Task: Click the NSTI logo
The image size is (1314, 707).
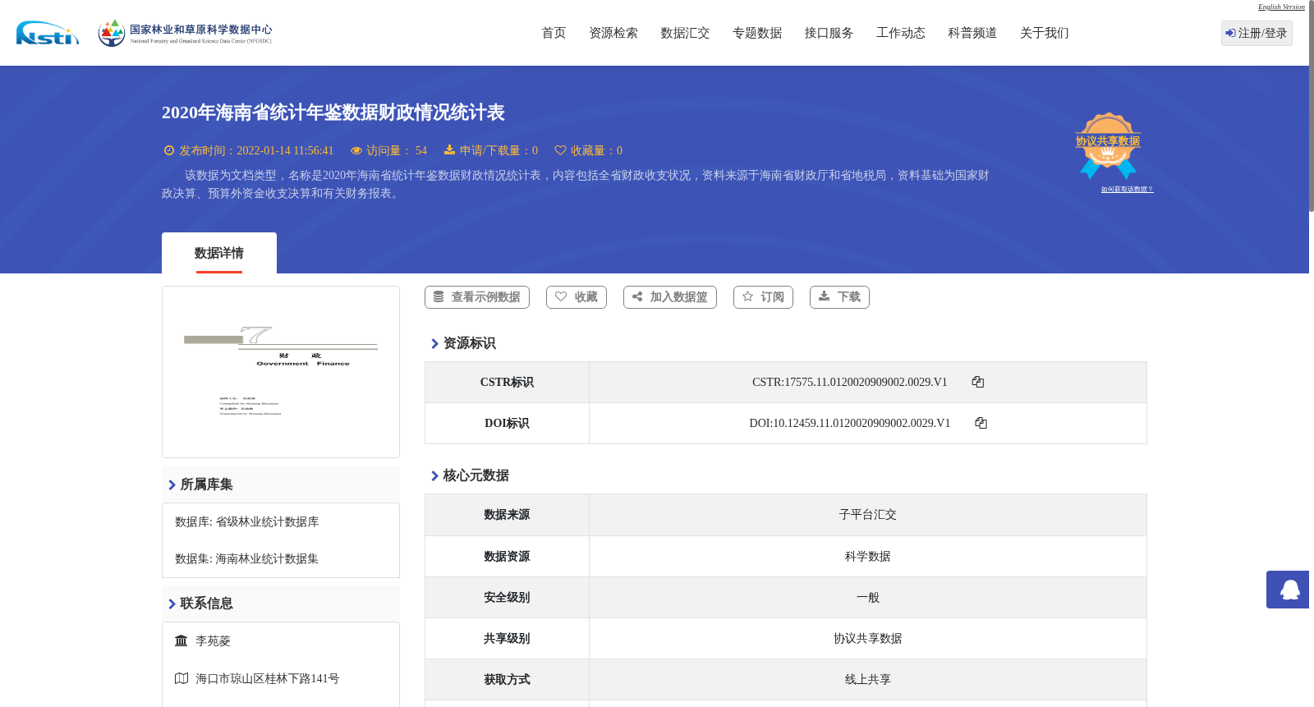Action: 48,33
